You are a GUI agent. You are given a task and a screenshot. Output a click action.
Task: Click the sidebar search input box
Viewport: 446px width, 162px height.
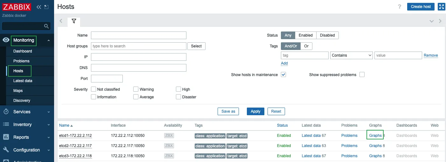pyautogui.click(x=26, y=26)
